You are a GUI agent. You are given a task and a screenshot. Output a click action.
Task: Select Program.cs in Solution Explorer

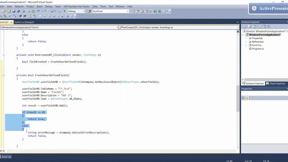(x=258, y=49)
